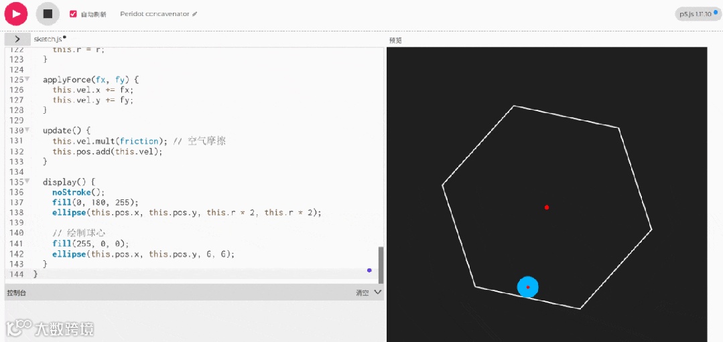Click line number 144 in the gutter

pos(15,274)
